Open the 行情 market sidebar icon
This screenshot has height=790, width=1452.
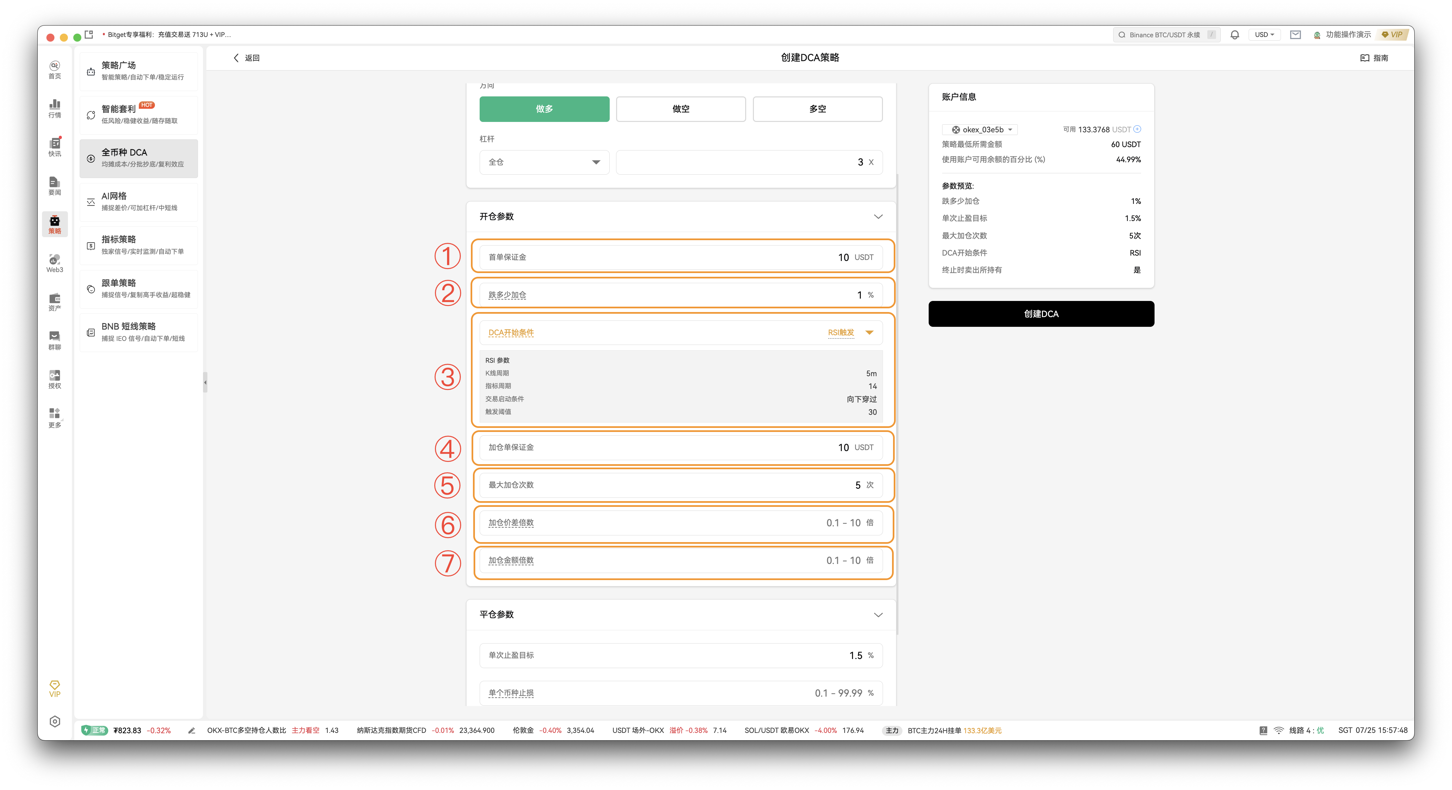click(x=55, y=109)
